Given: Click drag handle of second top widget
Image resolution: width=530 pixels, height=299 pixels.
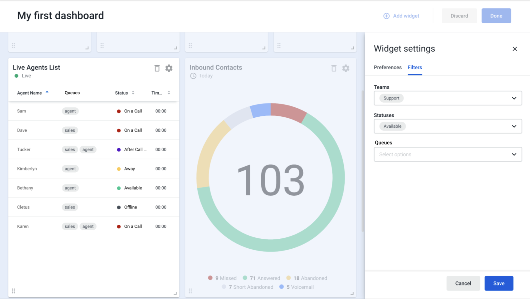Looking at the screenshot, I should [x=102, y=46].
